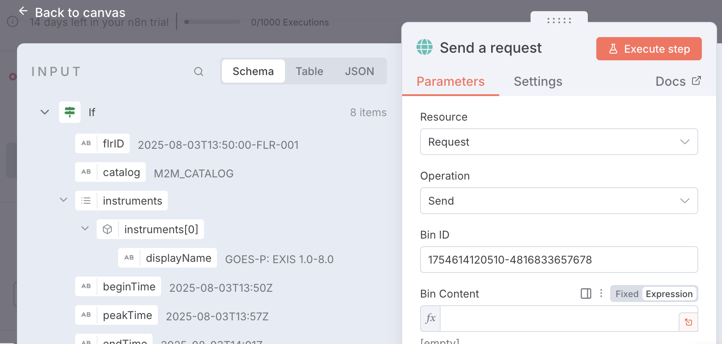This screenshot has width=722, height=344.
Task: Click the AB type icon for catalog
Action: tap(86, 172)
